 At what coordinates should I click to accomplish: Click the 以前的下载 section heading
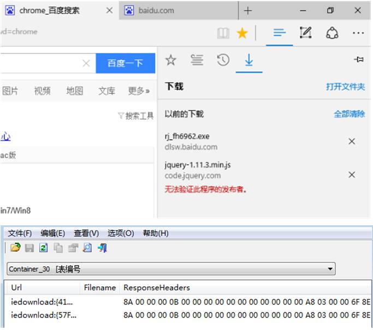point(184,114)
